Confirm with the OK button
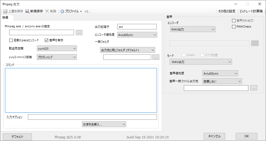 pos(247,136)
